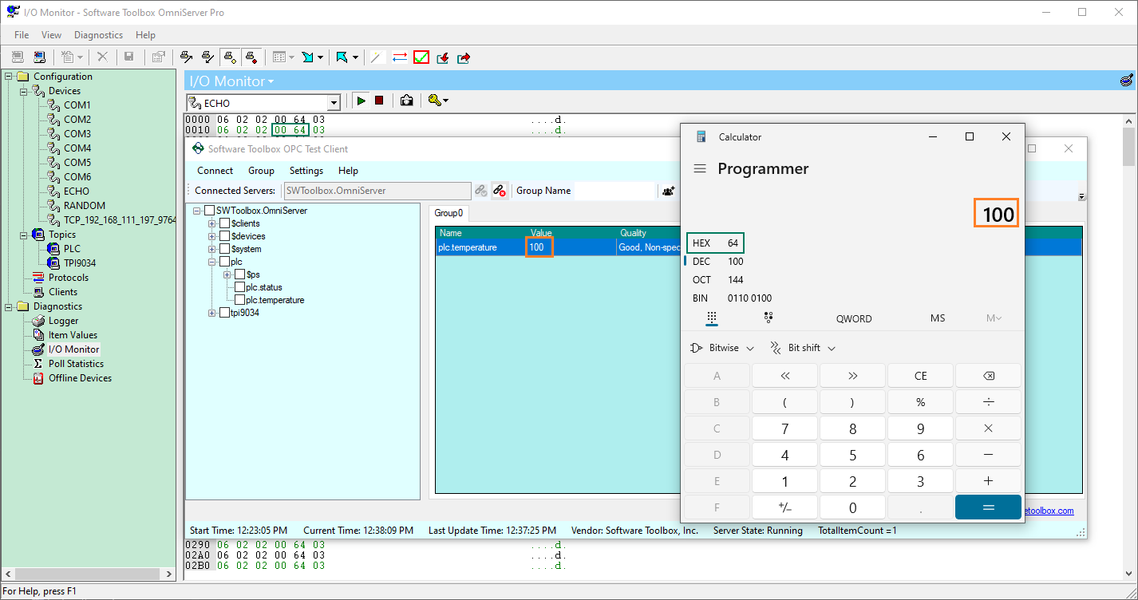
Task: Open the ECHO device dropdown
Action: pyautogui.click(x=334, y=102)
